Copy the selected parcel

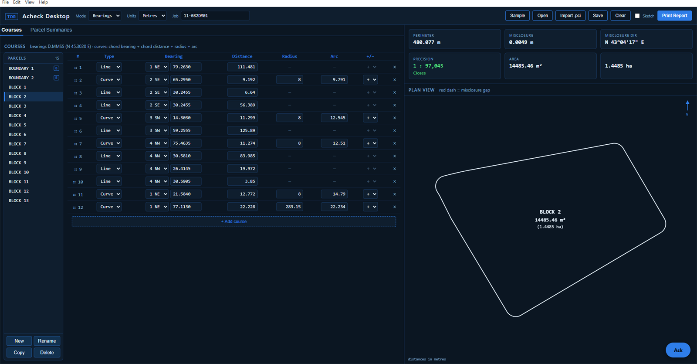19,353
